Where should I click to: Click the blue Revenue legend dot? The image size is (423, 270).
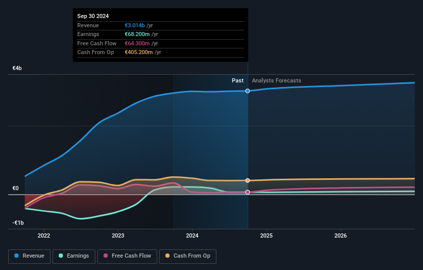tap(16, 256)
